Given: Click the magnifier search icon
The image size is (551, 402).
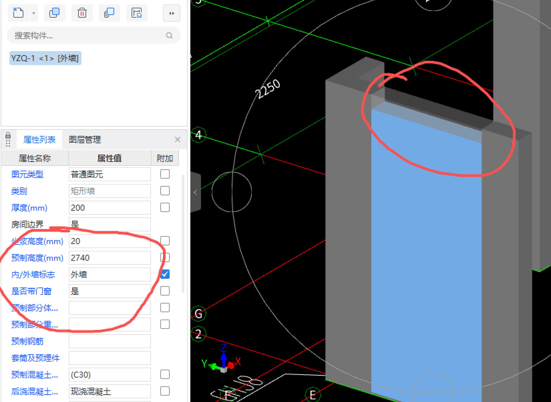Looking at the screenshot, I should 169,35.
